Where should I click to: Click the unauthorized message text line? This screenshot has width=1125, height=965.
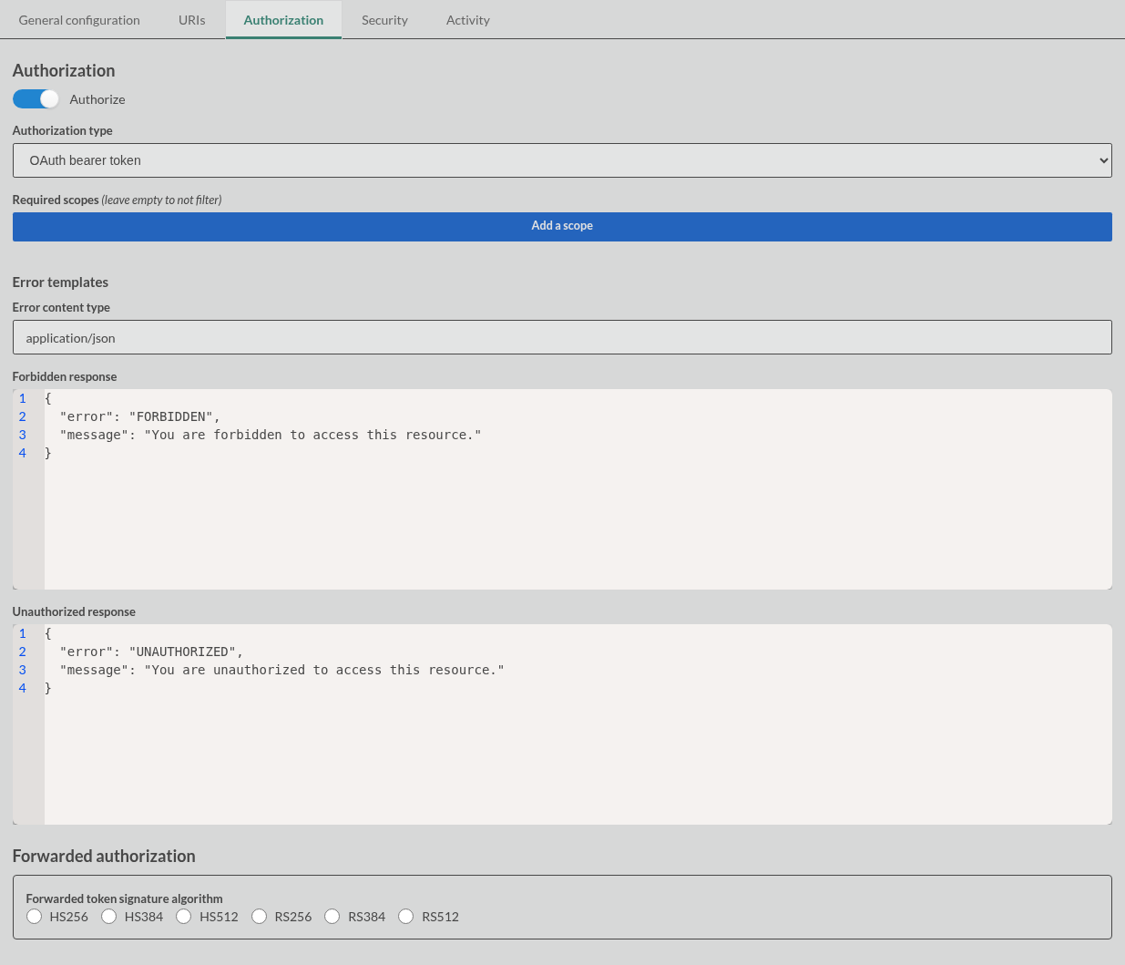tap(282, 670)
